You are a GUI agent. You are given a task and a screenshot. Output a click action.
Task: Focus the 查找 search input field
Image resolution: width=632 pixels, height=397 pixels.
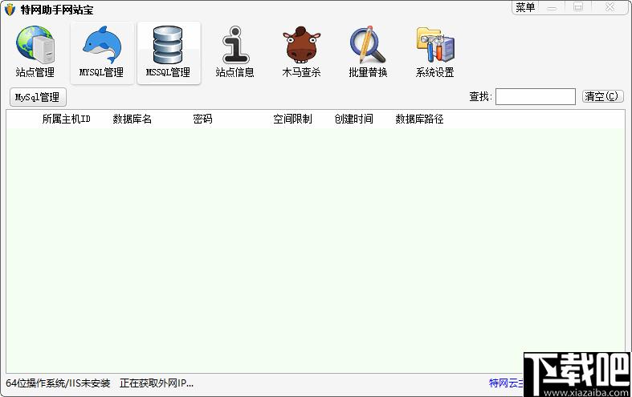point(536,96)
